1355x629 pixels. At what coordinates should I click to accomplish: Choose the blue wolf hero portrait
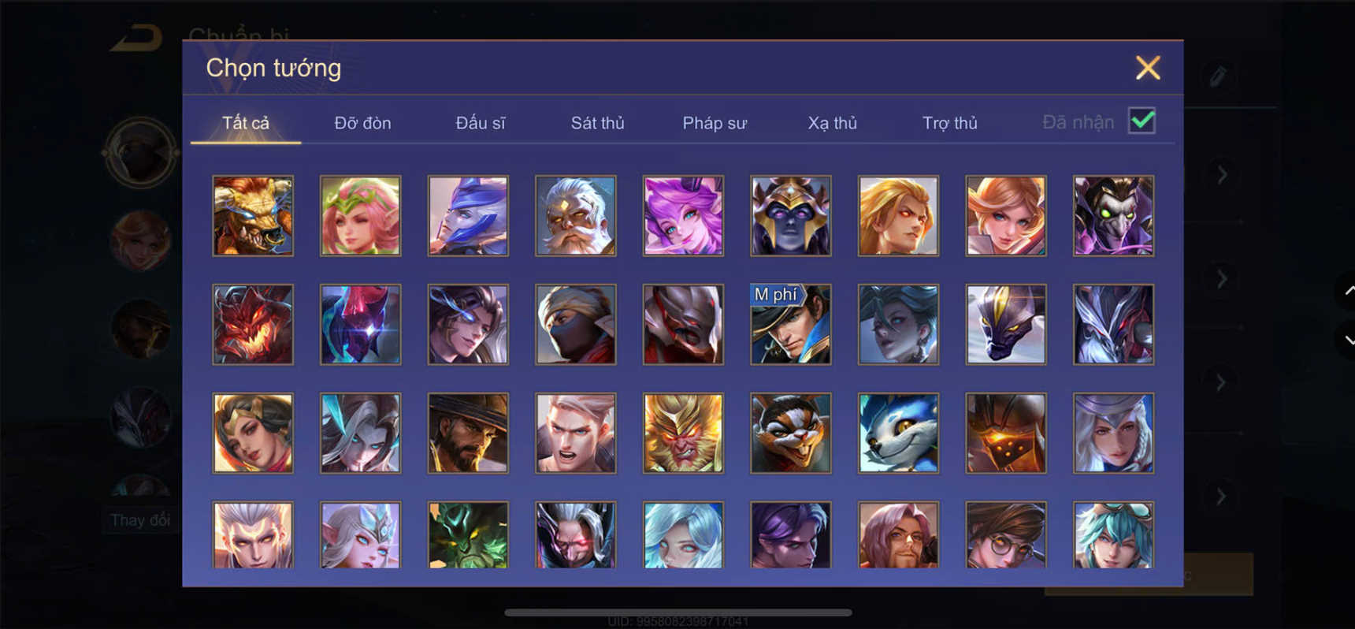point(898,433)
